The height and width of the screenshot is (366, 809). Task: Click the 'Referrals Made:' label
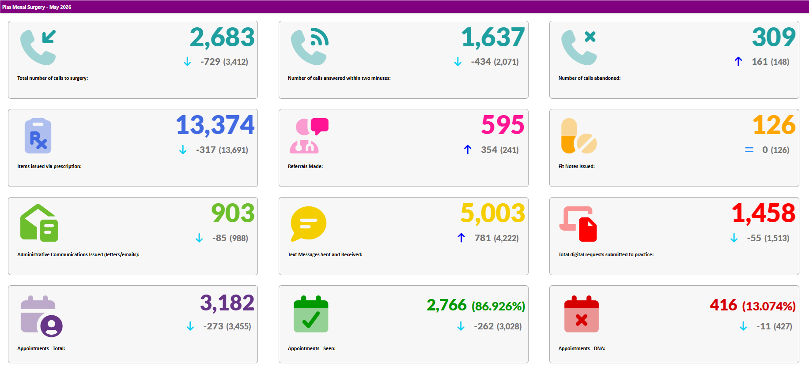coord(306,167)
